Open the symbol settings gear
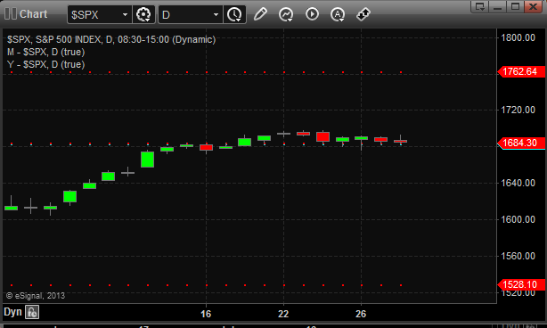The image size is (547, 328). (143, 14)
